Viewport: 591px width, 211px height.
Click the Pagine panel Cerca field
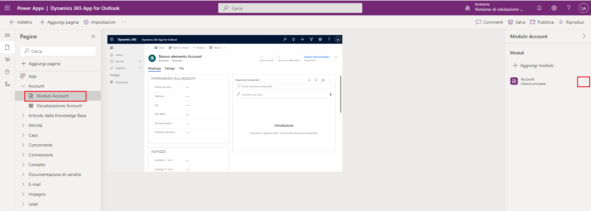(58, 51)
